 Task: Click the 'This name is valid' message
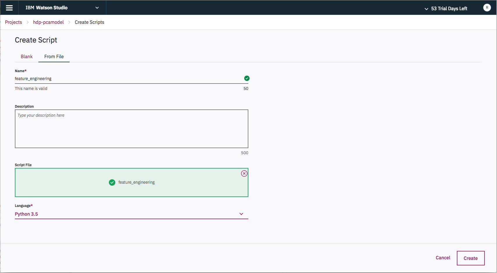pos(31,88)
